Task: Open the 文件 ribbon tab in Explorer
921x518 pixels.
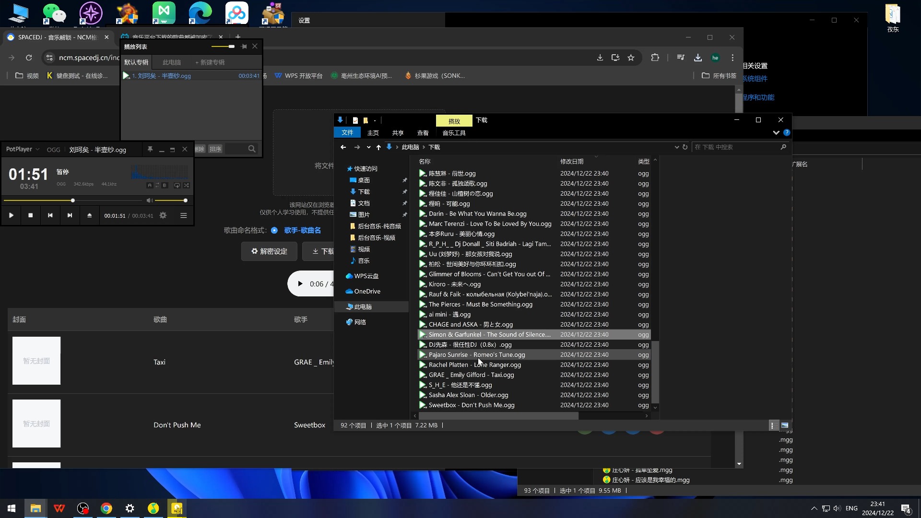Action: 347,133
